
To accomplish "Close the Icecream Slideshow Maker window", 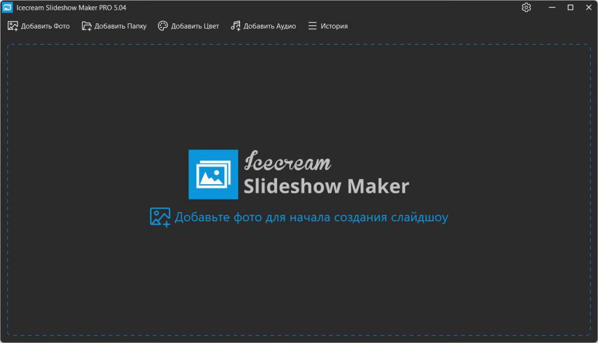I will [588, 7].
